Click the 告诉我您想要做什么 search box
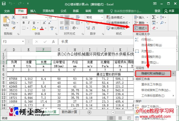 (126, 11)
